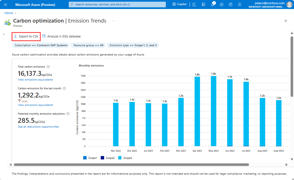Open the directory and subscription filter icon

coord(203,5)
